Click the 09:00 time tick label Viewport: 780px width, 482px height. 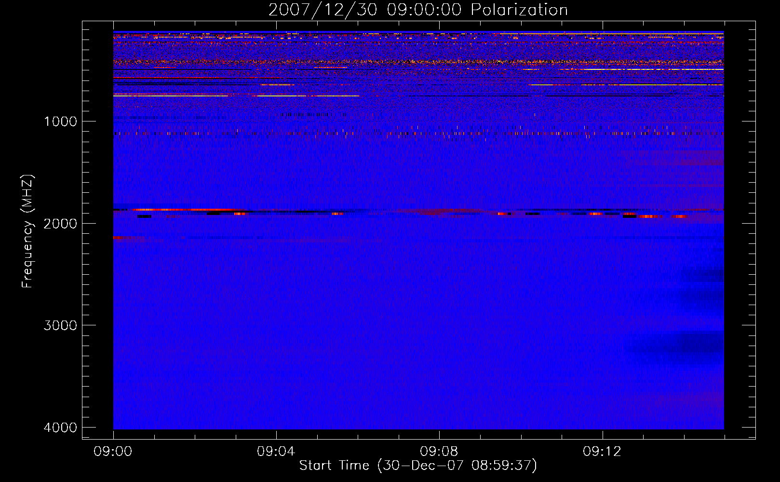point(113,452)
